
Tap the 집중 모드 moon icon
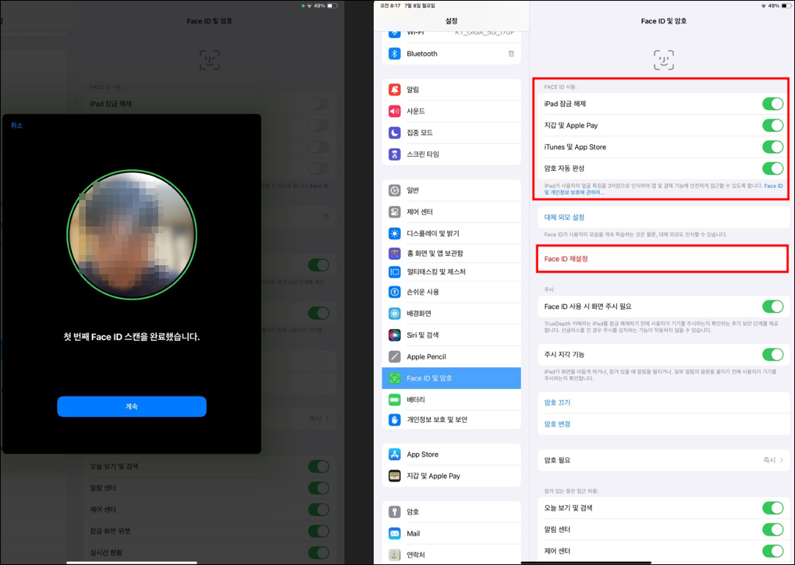tap(394, 133)
